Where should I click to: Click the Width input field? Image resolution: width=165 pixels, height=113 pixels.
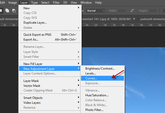pos(122,11)
